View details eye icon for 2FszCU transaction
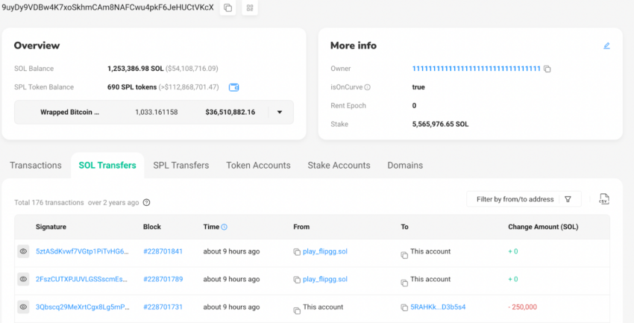The height and width of the screenshot is (323, 634). coord(23,279)
